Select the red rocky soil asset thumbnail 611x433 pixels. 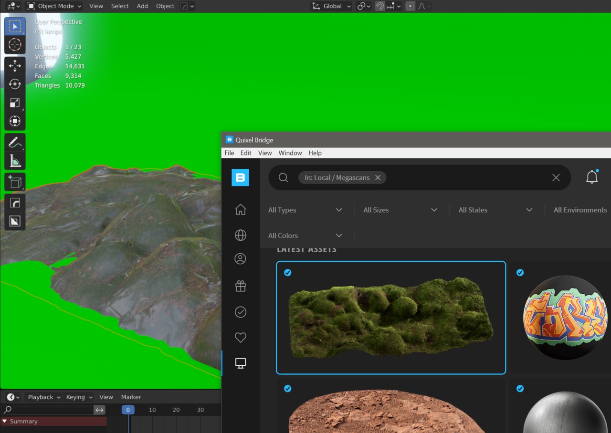pos(391,406)
